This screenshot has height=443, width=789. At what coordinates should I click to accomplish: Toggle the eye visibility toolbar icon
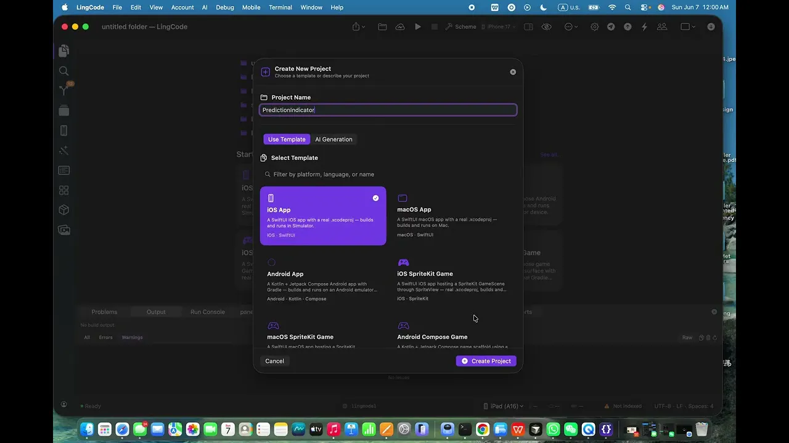coord(546,26)
